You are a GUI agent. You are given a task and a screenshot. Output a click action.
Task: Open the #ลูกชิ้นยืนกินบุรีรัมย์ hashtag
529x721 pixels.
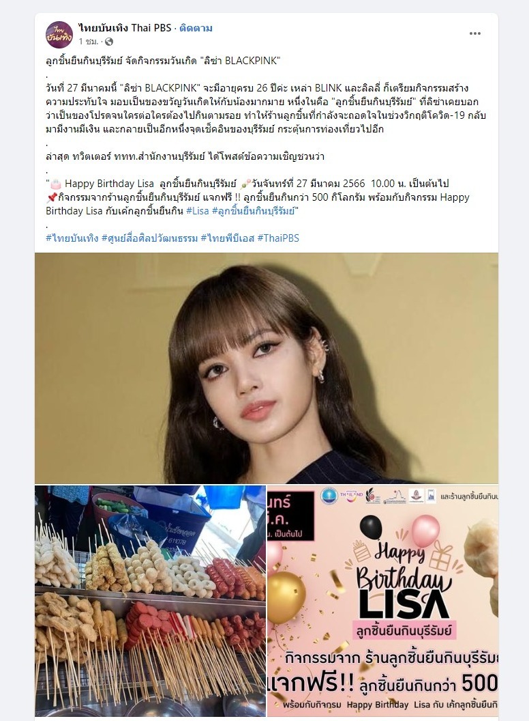253,211
